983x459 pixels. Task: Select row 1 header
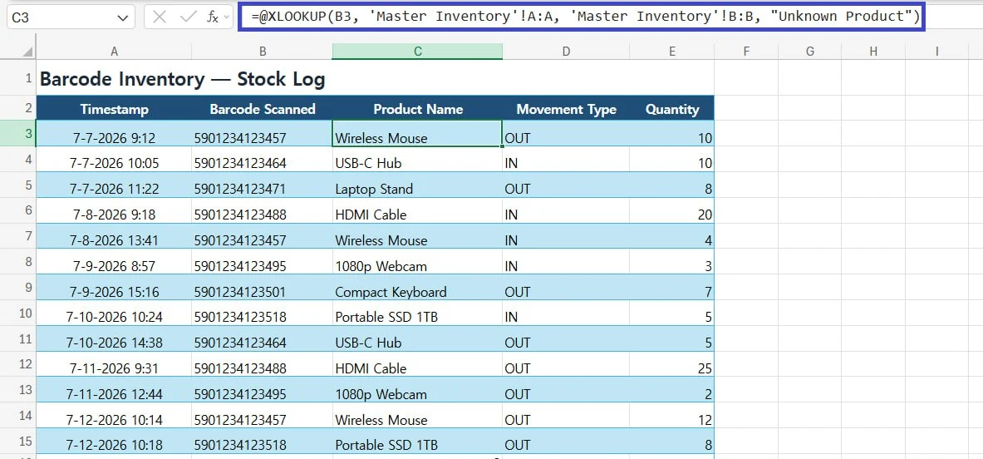point(17,78)
